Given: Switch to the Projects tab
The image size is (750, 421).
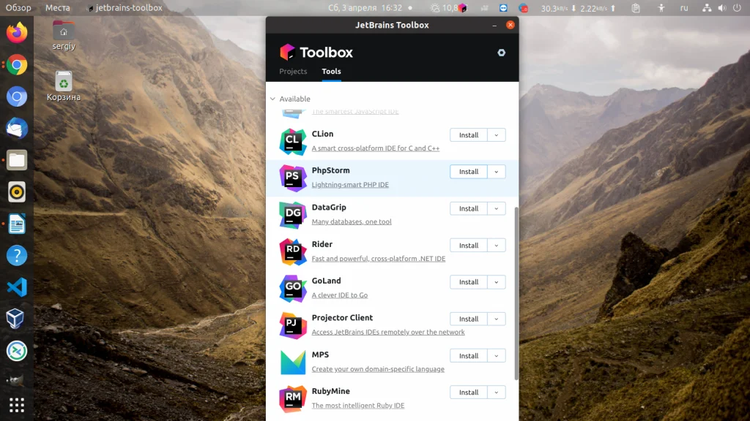Looking at the screenshot, I should pyautogui.click(x=293, y=71).
